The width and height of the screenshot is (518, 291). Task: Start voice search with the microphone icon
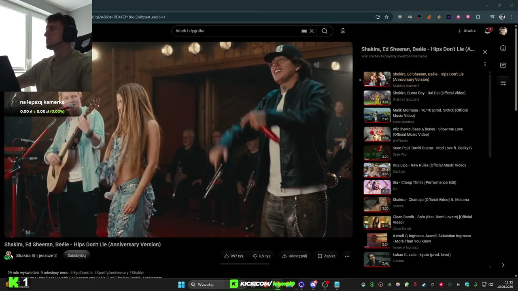[x=343, y=31]
